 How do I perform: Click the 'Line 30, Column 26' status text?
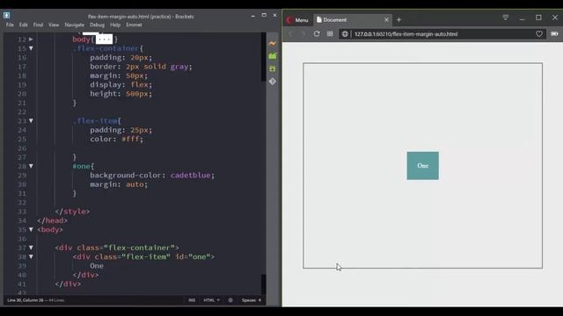tap(26, 300)
